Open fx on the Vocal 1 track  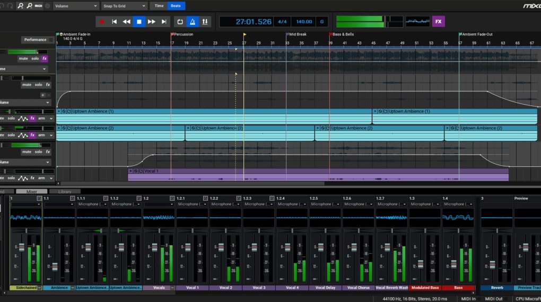(x=32, y=178)
